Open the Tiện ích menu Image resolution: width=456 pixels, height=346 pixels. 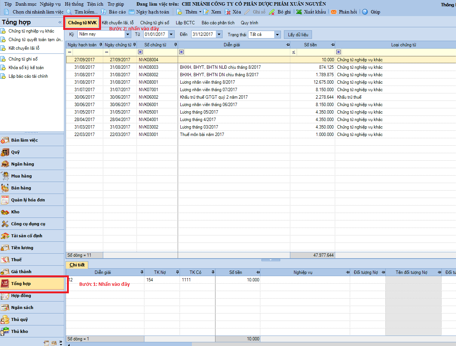click(x=95, y=4)
